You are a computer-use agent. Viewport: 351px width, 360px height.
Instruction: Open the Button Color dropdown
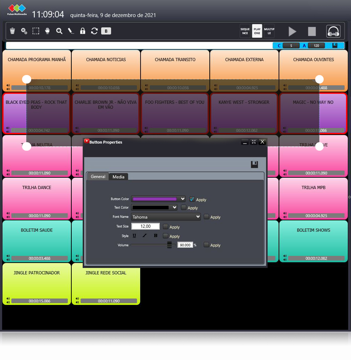[x=182, y=199]
